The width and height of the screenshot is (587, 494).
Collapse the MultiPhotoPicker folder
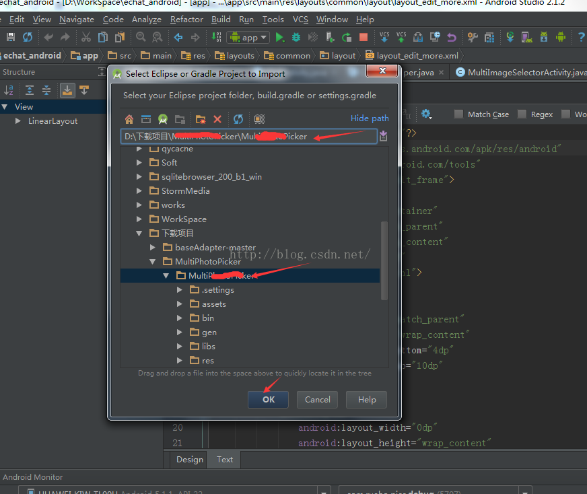tap(152, 262)
